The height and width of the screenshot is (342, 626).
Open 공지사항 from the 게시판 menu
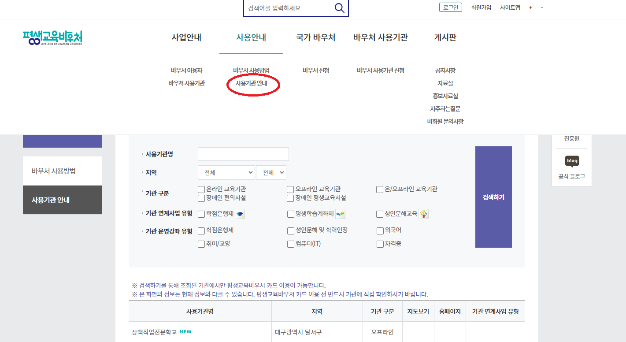(445, 71)
